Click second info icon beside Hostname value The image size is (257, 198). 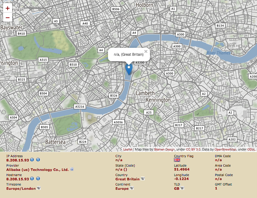tap(38, 179)
